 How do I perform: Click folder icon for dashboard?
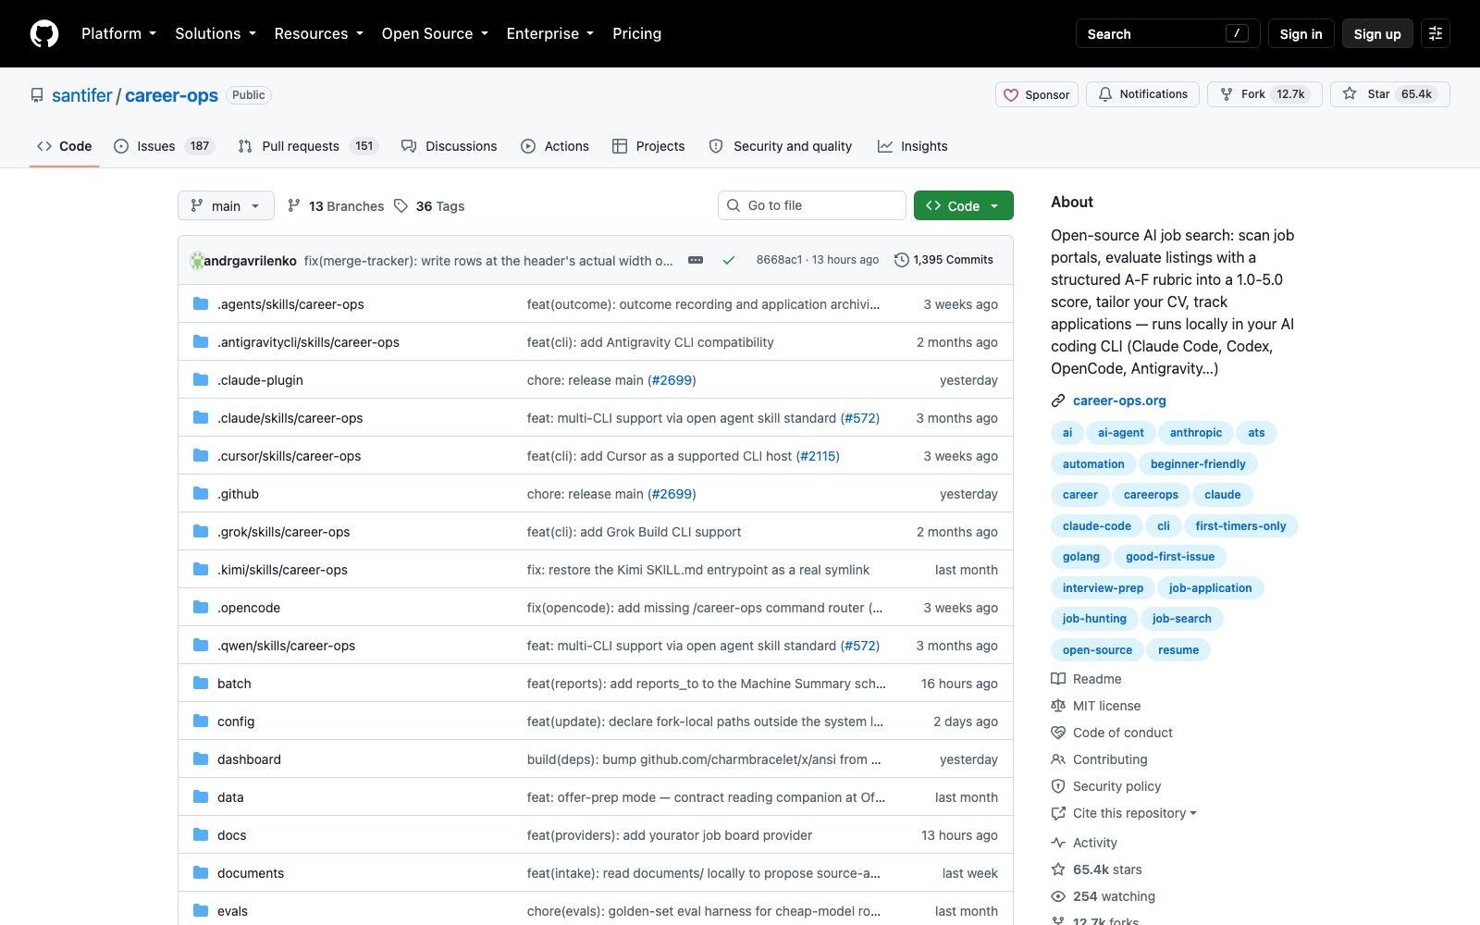tap(201, 758)
